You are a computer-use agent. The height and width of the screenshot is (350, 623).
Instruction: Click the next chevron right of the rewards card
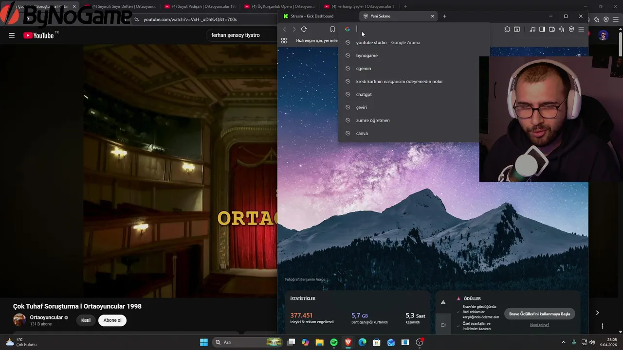[597, 313]
